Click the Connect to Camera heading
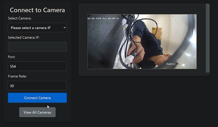This screenshot has width=218, height=127. point(37,10)
